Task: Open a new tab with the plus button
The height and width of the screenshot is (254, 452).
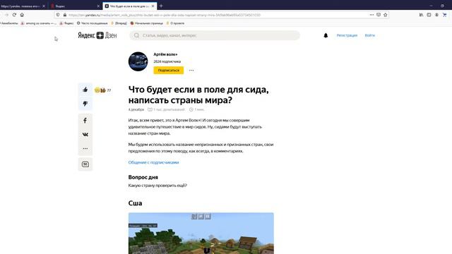Action: (161, 6)
